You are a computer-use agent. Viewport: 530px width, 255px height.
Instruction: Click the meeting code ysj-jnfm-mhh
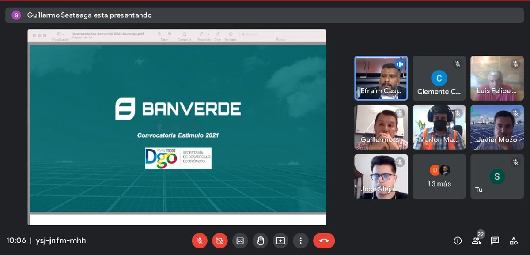61,240
